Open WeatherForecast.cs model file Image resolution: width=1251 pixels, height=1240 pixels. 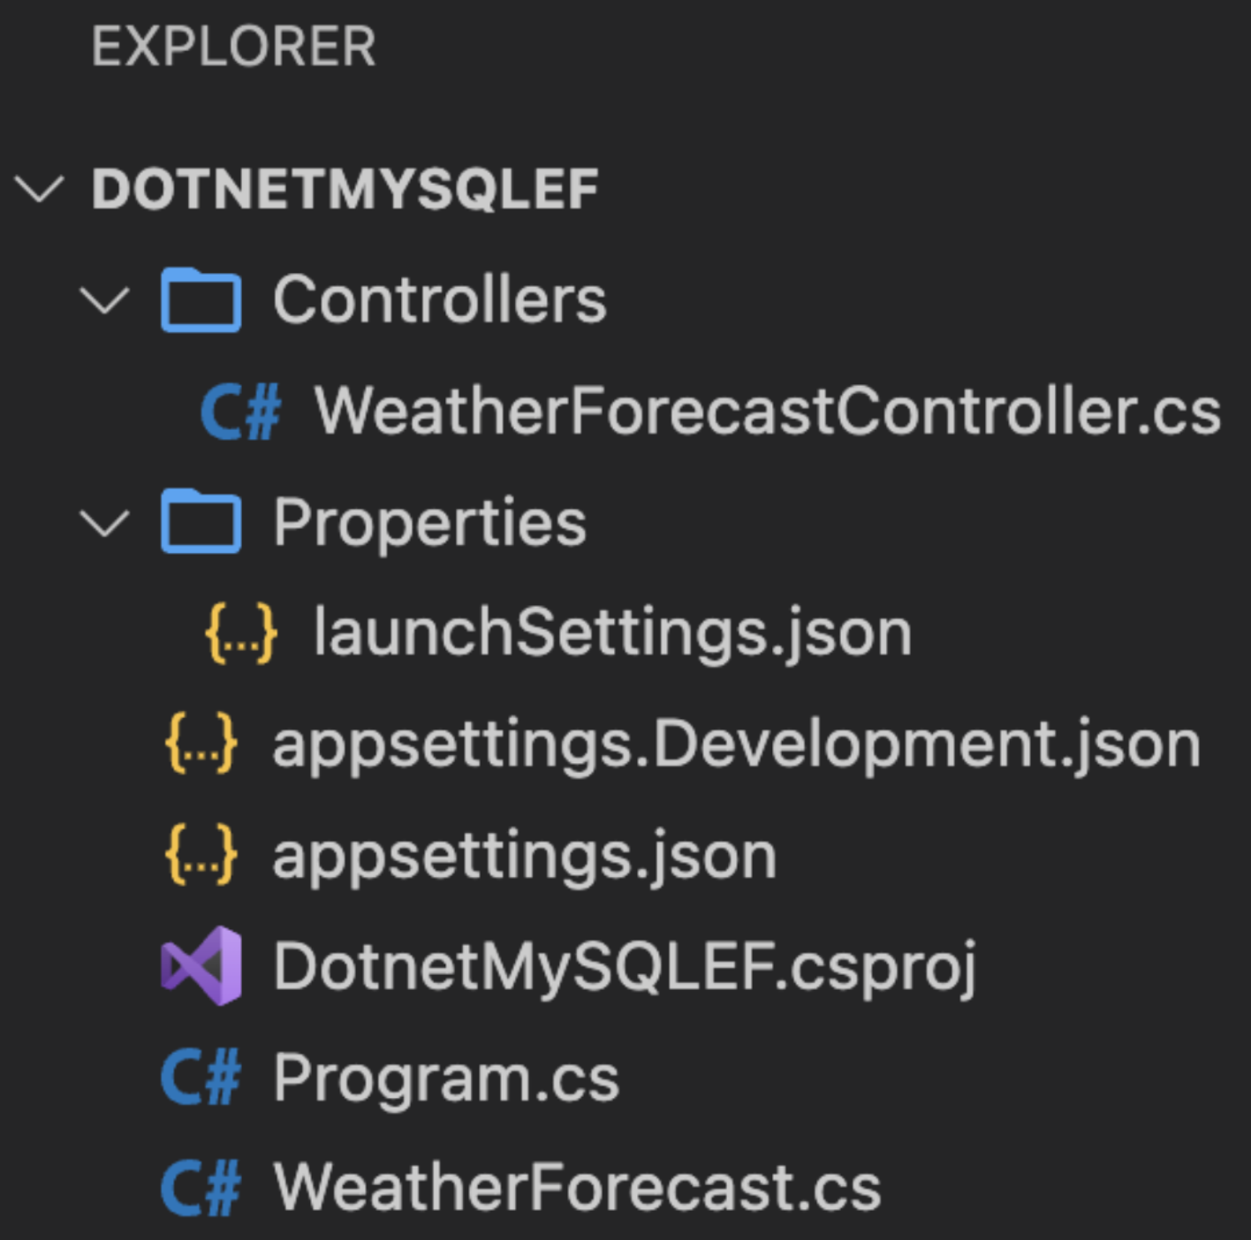(577, 1188)
